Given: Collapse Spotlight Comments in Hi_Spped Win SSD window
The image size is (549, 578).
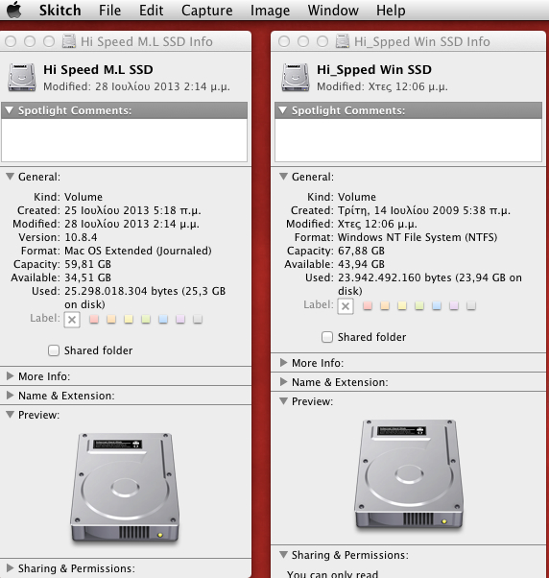Looking at the screenshot, I should coord(283,110).
